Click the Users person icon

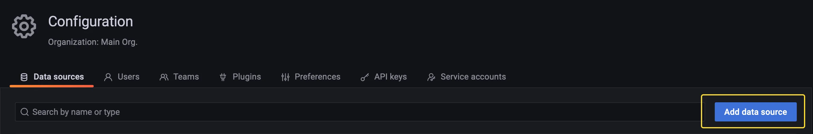[x=108, y=77]
